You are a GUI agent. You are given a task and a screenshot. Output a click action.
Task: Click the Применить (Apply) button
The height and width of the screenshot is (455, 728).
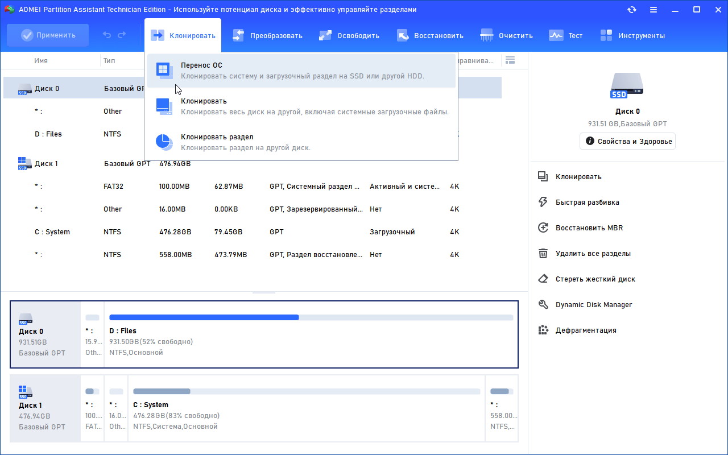(x=48, y=35)
